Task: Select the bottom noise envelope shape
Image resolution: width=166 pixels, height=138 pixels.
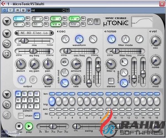Action: tap(124, 83)
